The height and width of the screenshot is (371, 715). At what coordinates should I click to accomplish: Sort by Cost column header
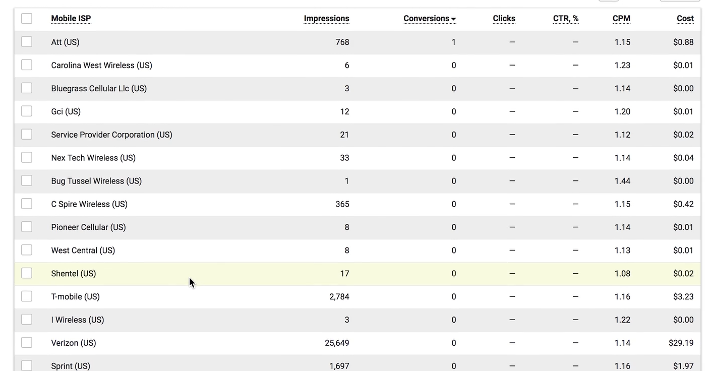point(685,19)
